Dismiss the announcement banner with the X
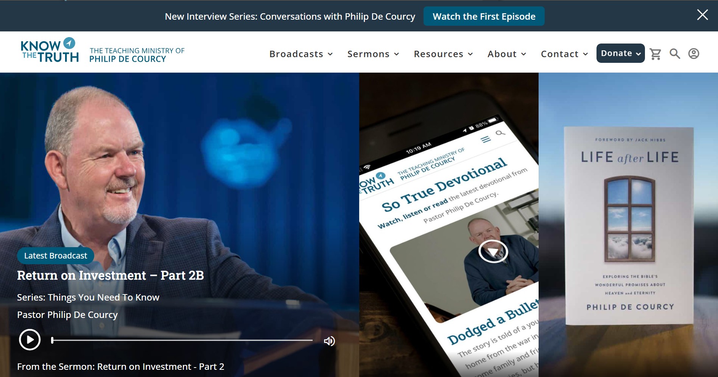 click(702, 15)
